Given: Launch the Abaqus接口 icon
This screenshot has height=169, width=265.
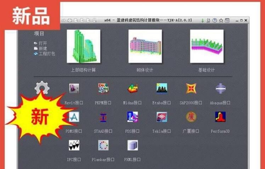Looking at the screenshot, I should tap(220, 89).
